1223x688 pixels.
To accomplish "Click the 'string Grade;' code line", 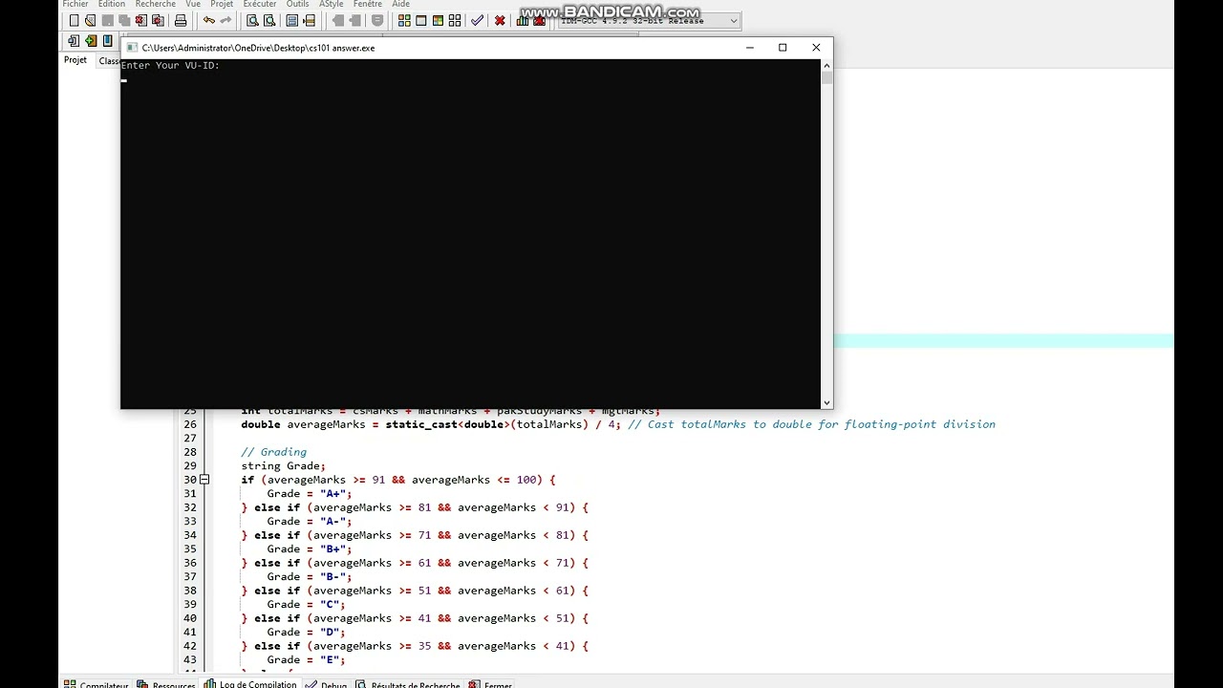I will pos(283,466).
